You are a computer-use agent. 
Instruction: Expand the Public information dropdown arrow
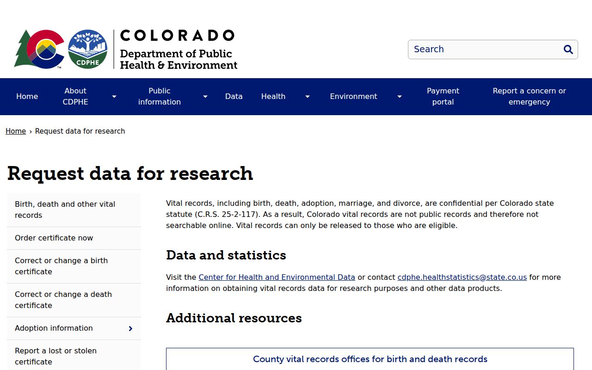(205, 97)
